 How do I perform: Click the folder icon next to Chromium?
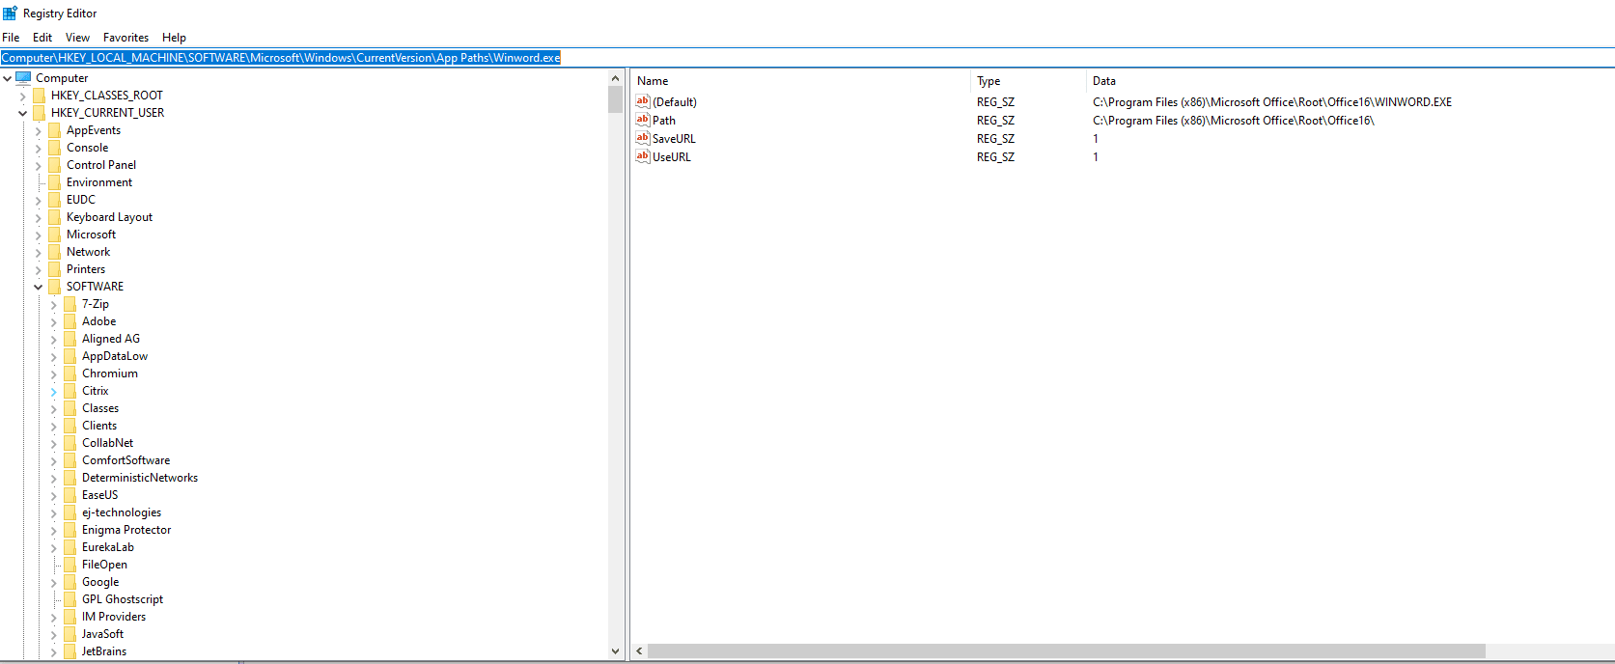[x=70, y=373]
